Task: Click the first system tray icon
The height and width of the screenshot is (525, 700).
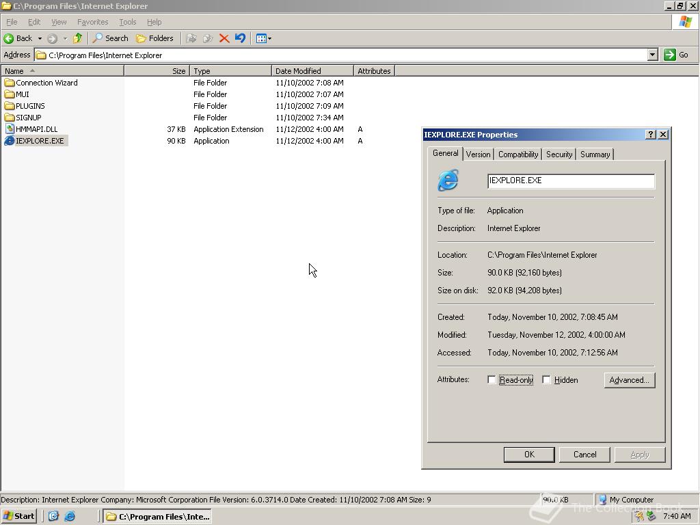Action: tap(639, 517)
